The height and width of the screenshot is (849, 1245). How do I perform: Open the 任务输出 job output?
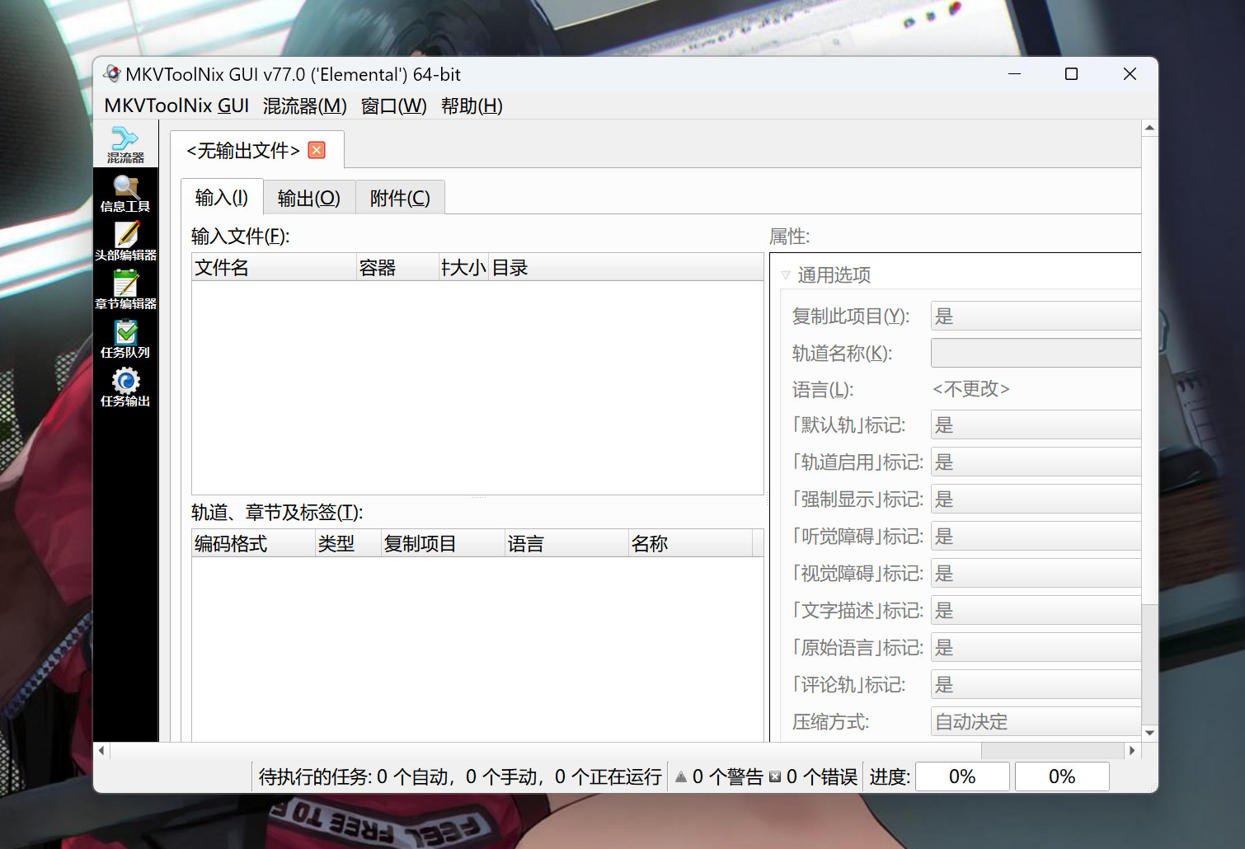click(x=125, y=388)
